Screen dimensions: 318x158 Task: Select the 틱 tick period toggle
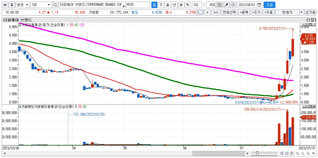tap(188, 5)
